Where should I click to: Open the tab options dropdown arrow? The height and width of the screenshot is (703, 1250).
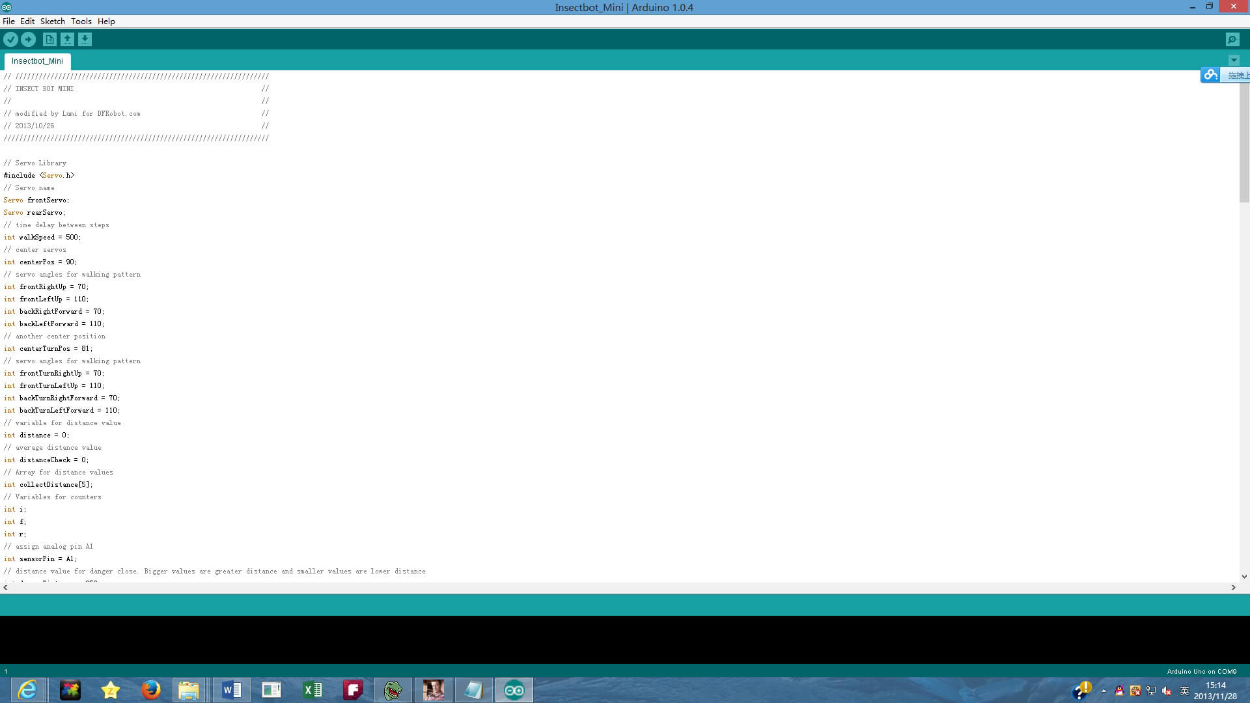click(1234, 61)
